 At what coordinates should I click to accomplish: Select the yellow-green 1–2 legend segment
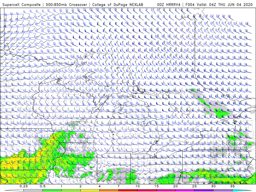click(71, 190)
